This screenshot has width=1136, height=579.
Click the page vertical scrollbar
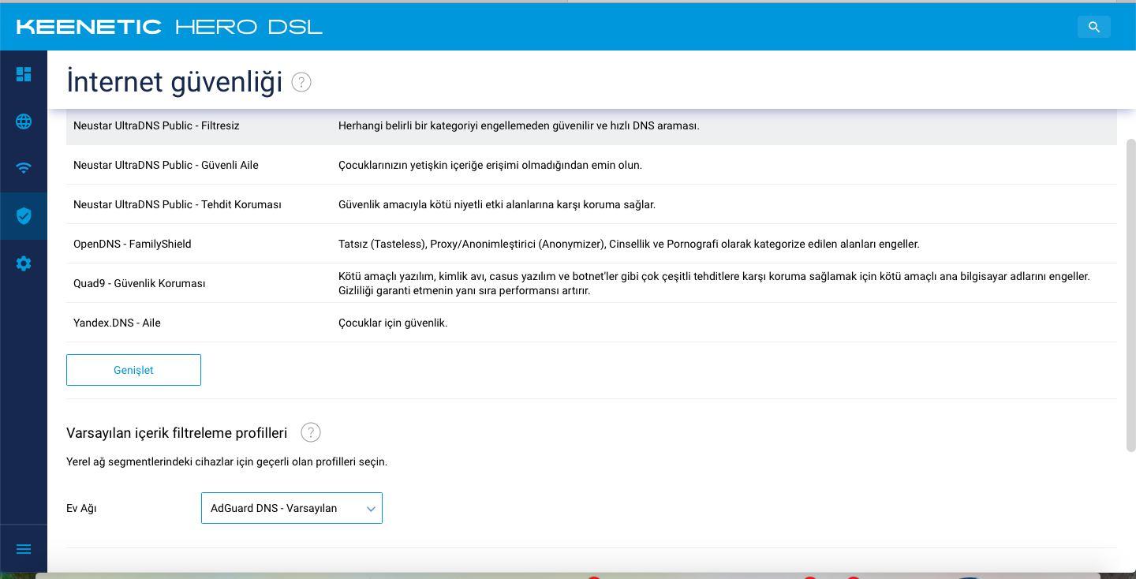[x=1130, y=295]
